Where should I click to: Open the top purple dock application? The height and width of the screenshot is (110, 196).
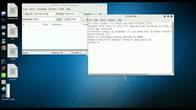coord(3,13)
